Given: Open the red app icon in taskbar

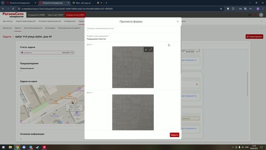Looking at the screenshot, I should click(44, 147).
